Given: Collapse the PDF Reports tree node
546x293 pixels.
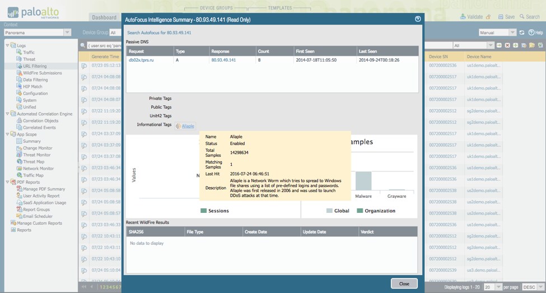Looking at the screenshot, I should (x=7, y=182).
